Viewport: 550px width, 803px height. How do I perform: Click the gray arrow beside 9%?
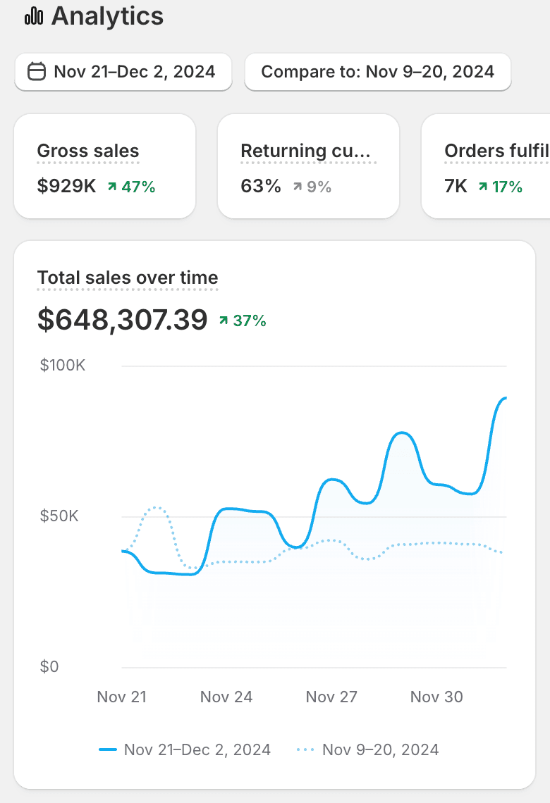click(297, 187)
